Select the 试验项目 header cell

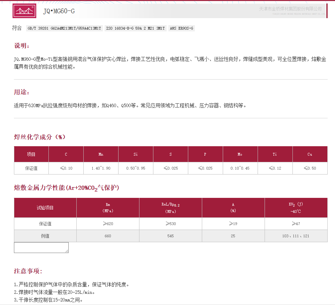45,208
